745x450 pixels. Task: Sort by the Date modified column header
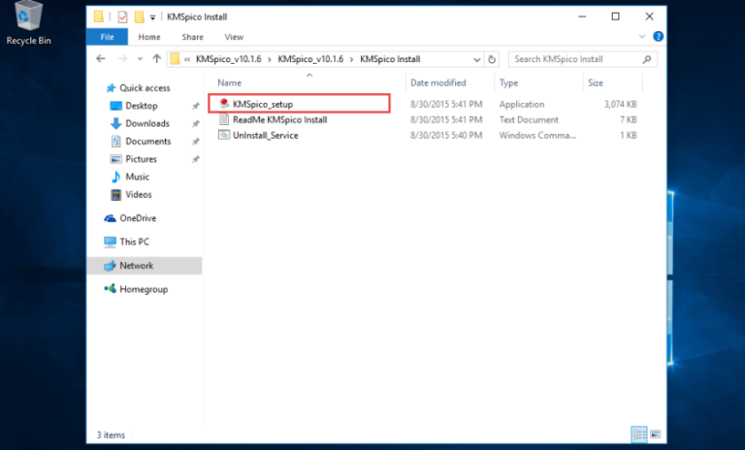pyautogui.click(x=438, y=82)
